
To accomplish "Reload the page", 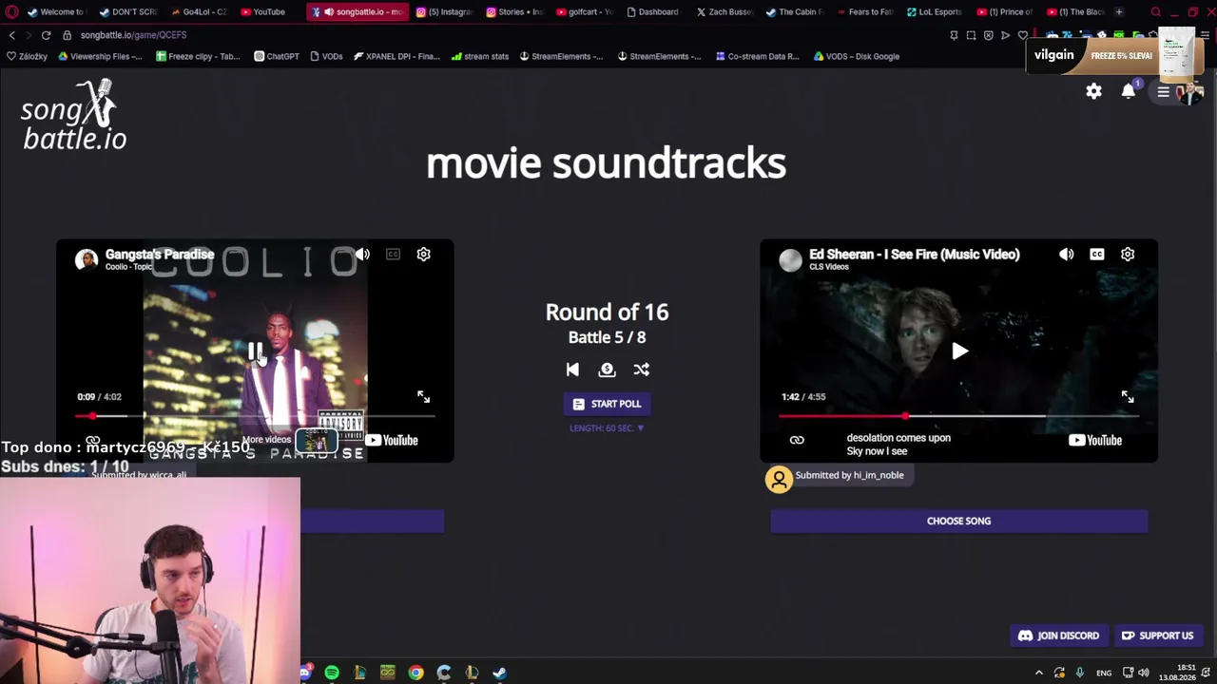I will pos(46,35).
